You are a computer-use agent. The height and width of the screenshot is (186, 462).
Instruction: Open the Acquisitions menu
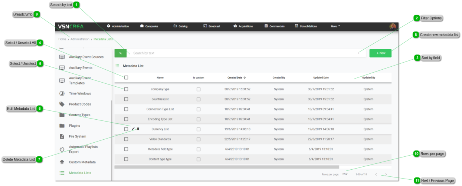click(x=243, y=26)
